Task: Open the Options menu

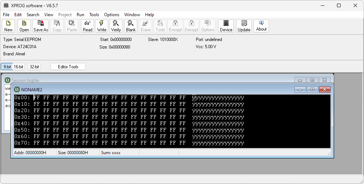Action: click(112, 15)
